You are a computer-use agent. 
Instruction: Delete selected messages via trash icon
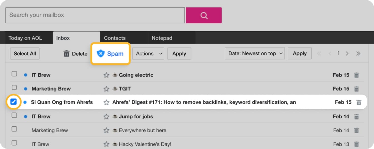pyautogui.click(x=75, y=53)
